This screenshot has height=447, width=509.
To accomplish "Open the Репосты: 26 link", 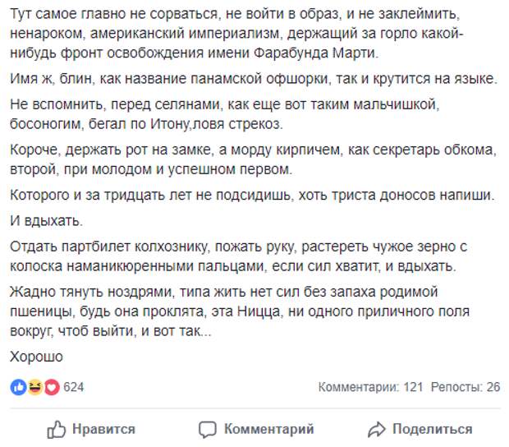I will click(465, 387).
